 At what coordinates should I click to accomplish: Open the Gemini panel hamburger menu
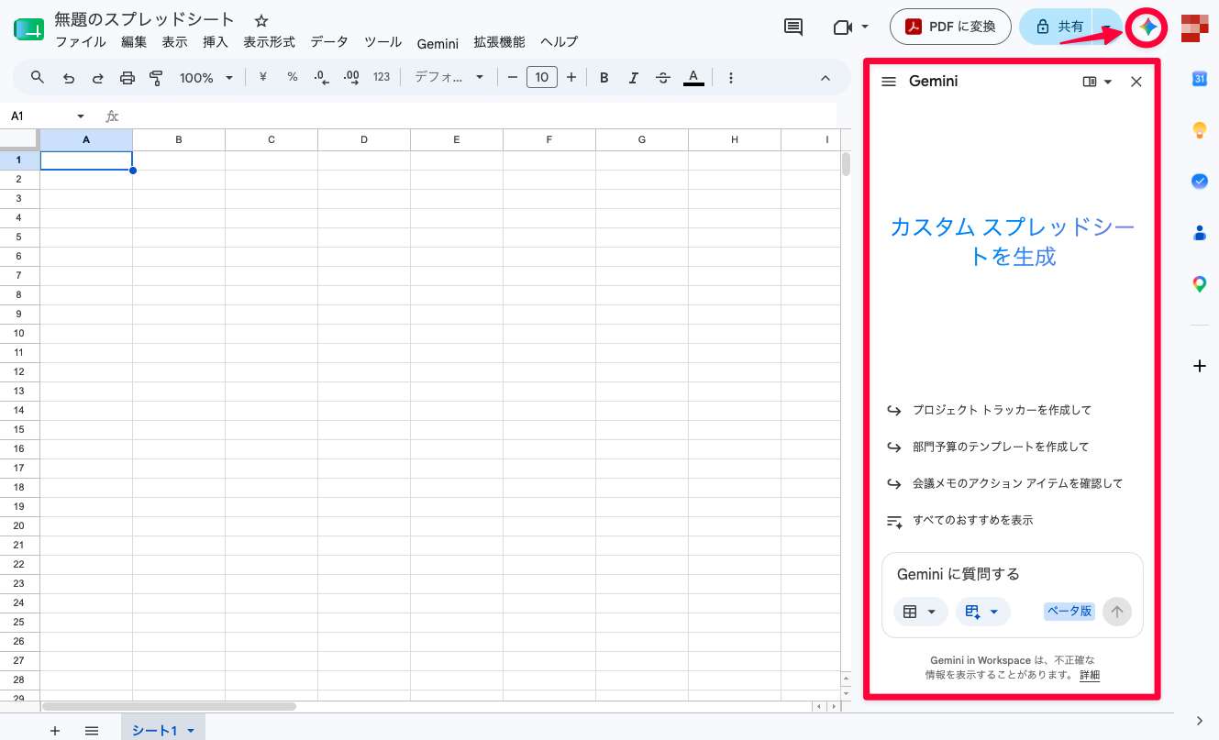click(x=888, y=82)
